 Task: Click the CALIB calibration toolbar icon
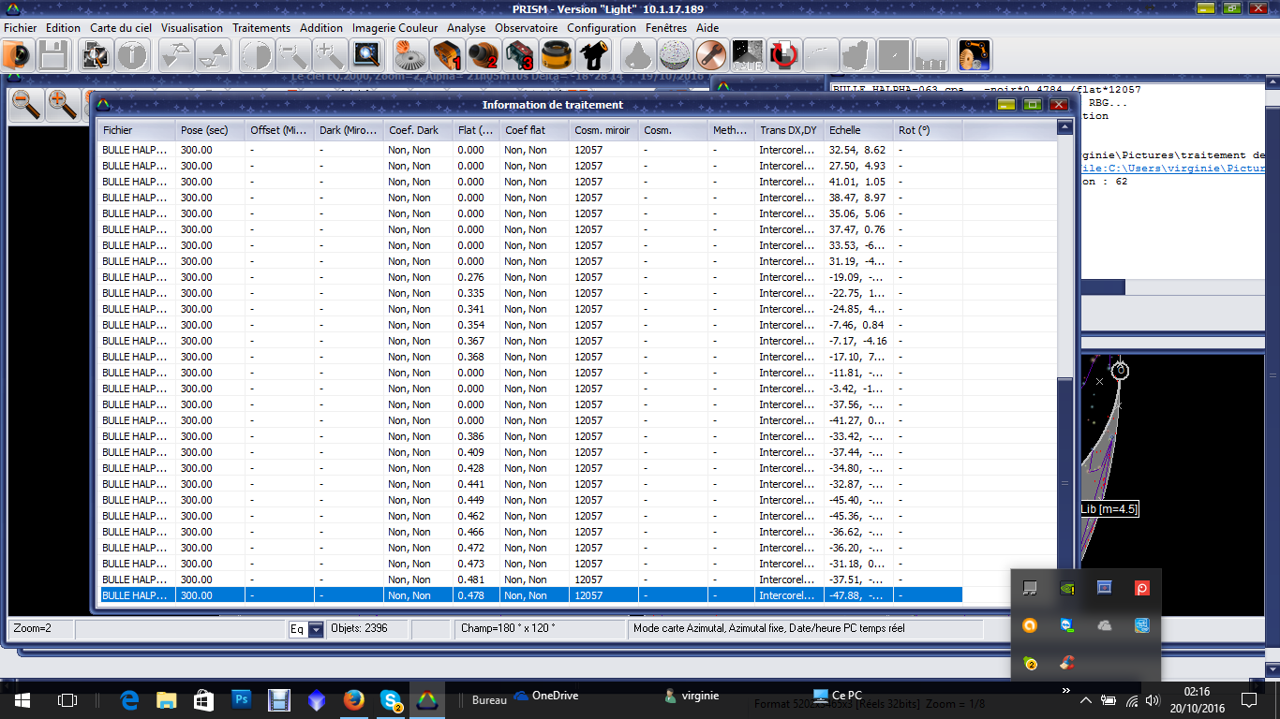[x=747, y=56]
